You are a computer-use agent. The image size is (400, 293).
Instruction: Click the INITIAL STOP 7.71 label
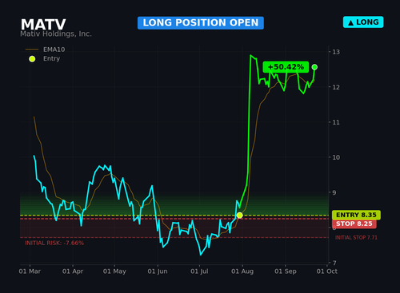[x=356, y=237]
